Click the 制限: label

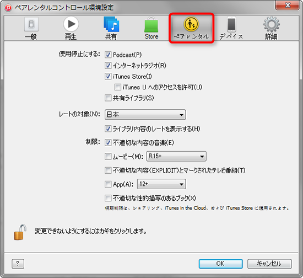tap(93, 142)
